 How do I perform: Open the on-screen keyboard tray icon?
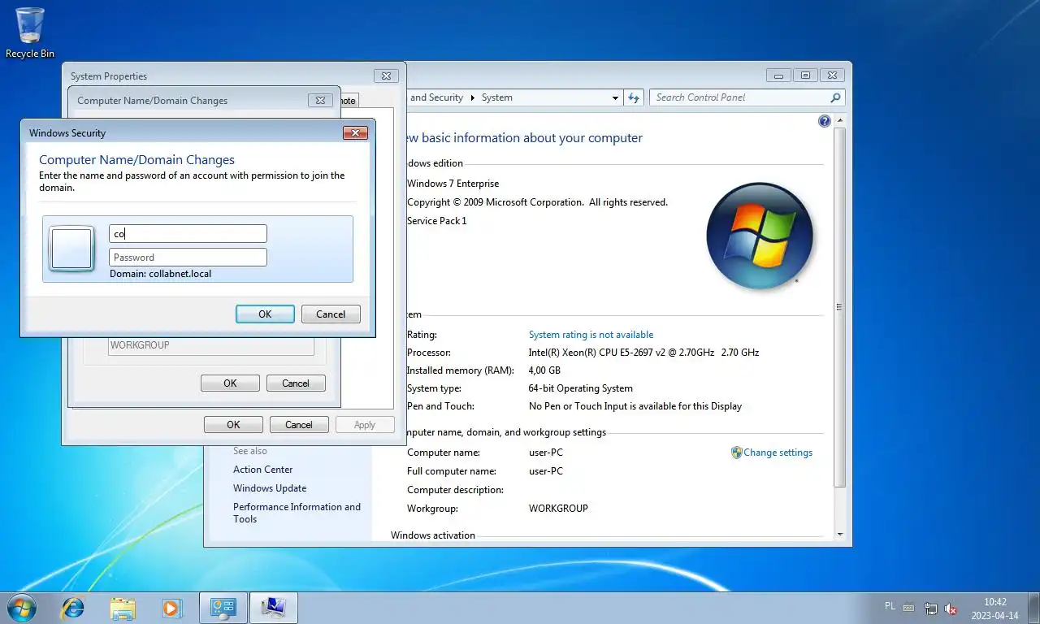[908, 607]
